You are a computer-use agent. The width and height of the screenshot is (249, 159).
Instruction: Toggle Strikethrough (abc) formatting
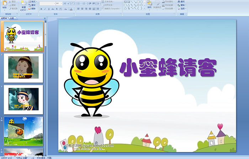click(53, 9)
